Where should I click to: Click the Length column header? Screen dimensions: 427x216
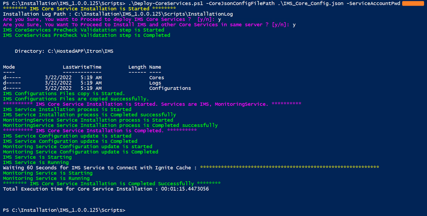coord(137,67)
